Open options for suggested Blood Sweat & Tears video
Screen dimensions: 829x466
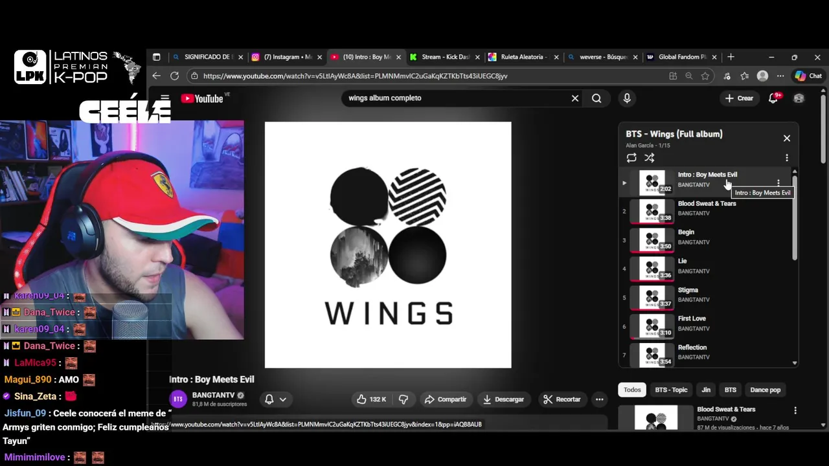(795, 410)
